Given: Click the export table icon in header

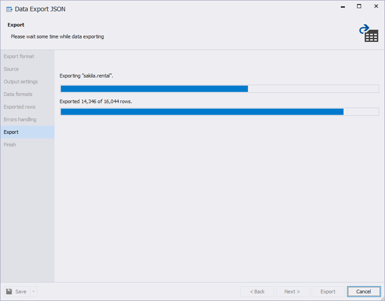Looking at the screenshot, I should pos(368,33).
